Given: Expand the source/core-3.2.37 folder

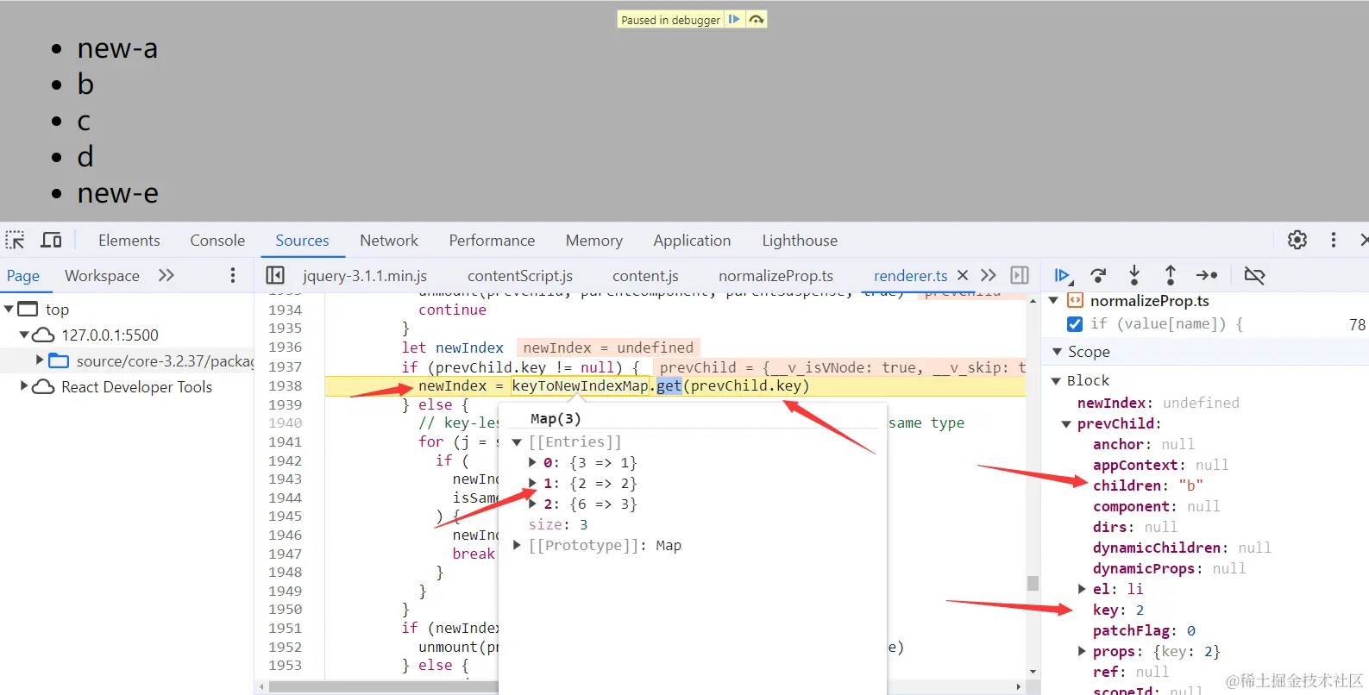Looking at the screenshot, I should pos(40,360).
